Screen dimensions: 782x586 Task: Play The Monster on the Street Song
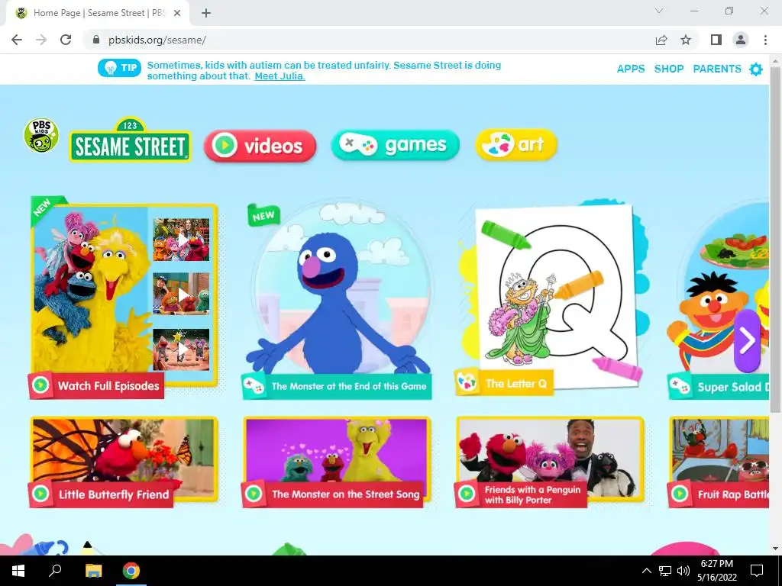click(337, 462)
